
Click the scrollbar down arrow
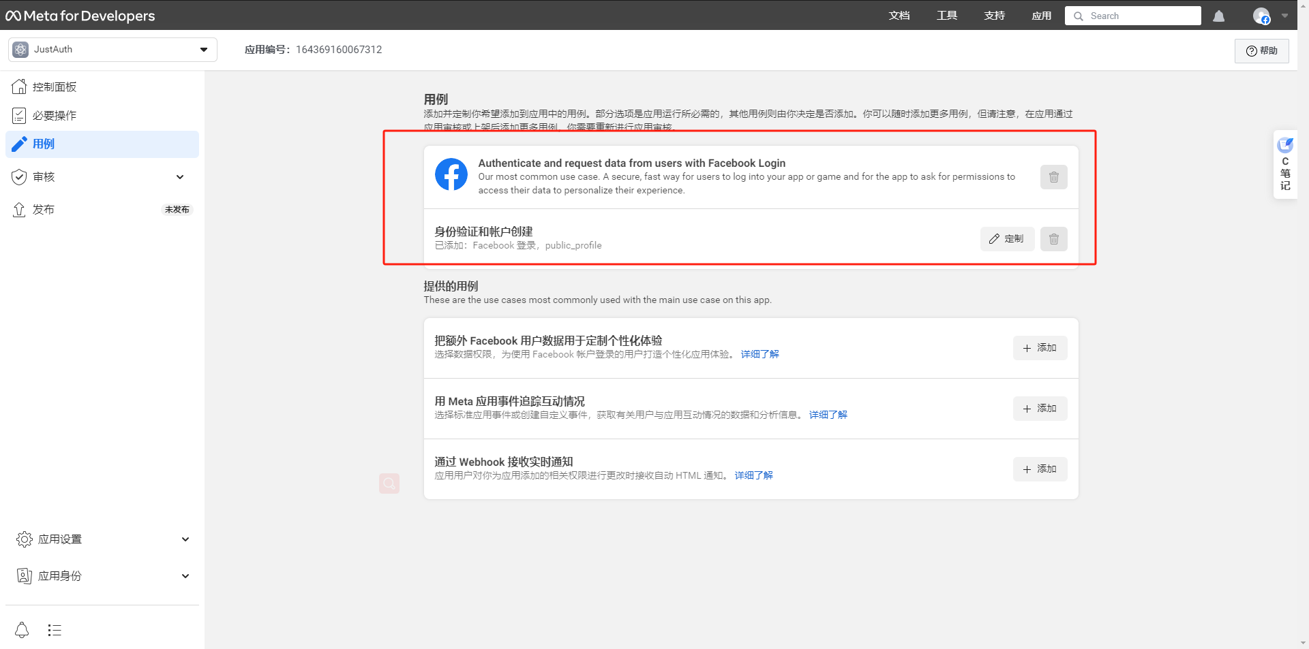1303,643
